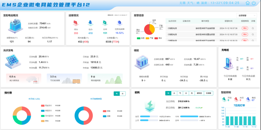Click the red 事故 slice of alarm pie
The width and height of the screenshot is (261, 130).
point(147,30)
